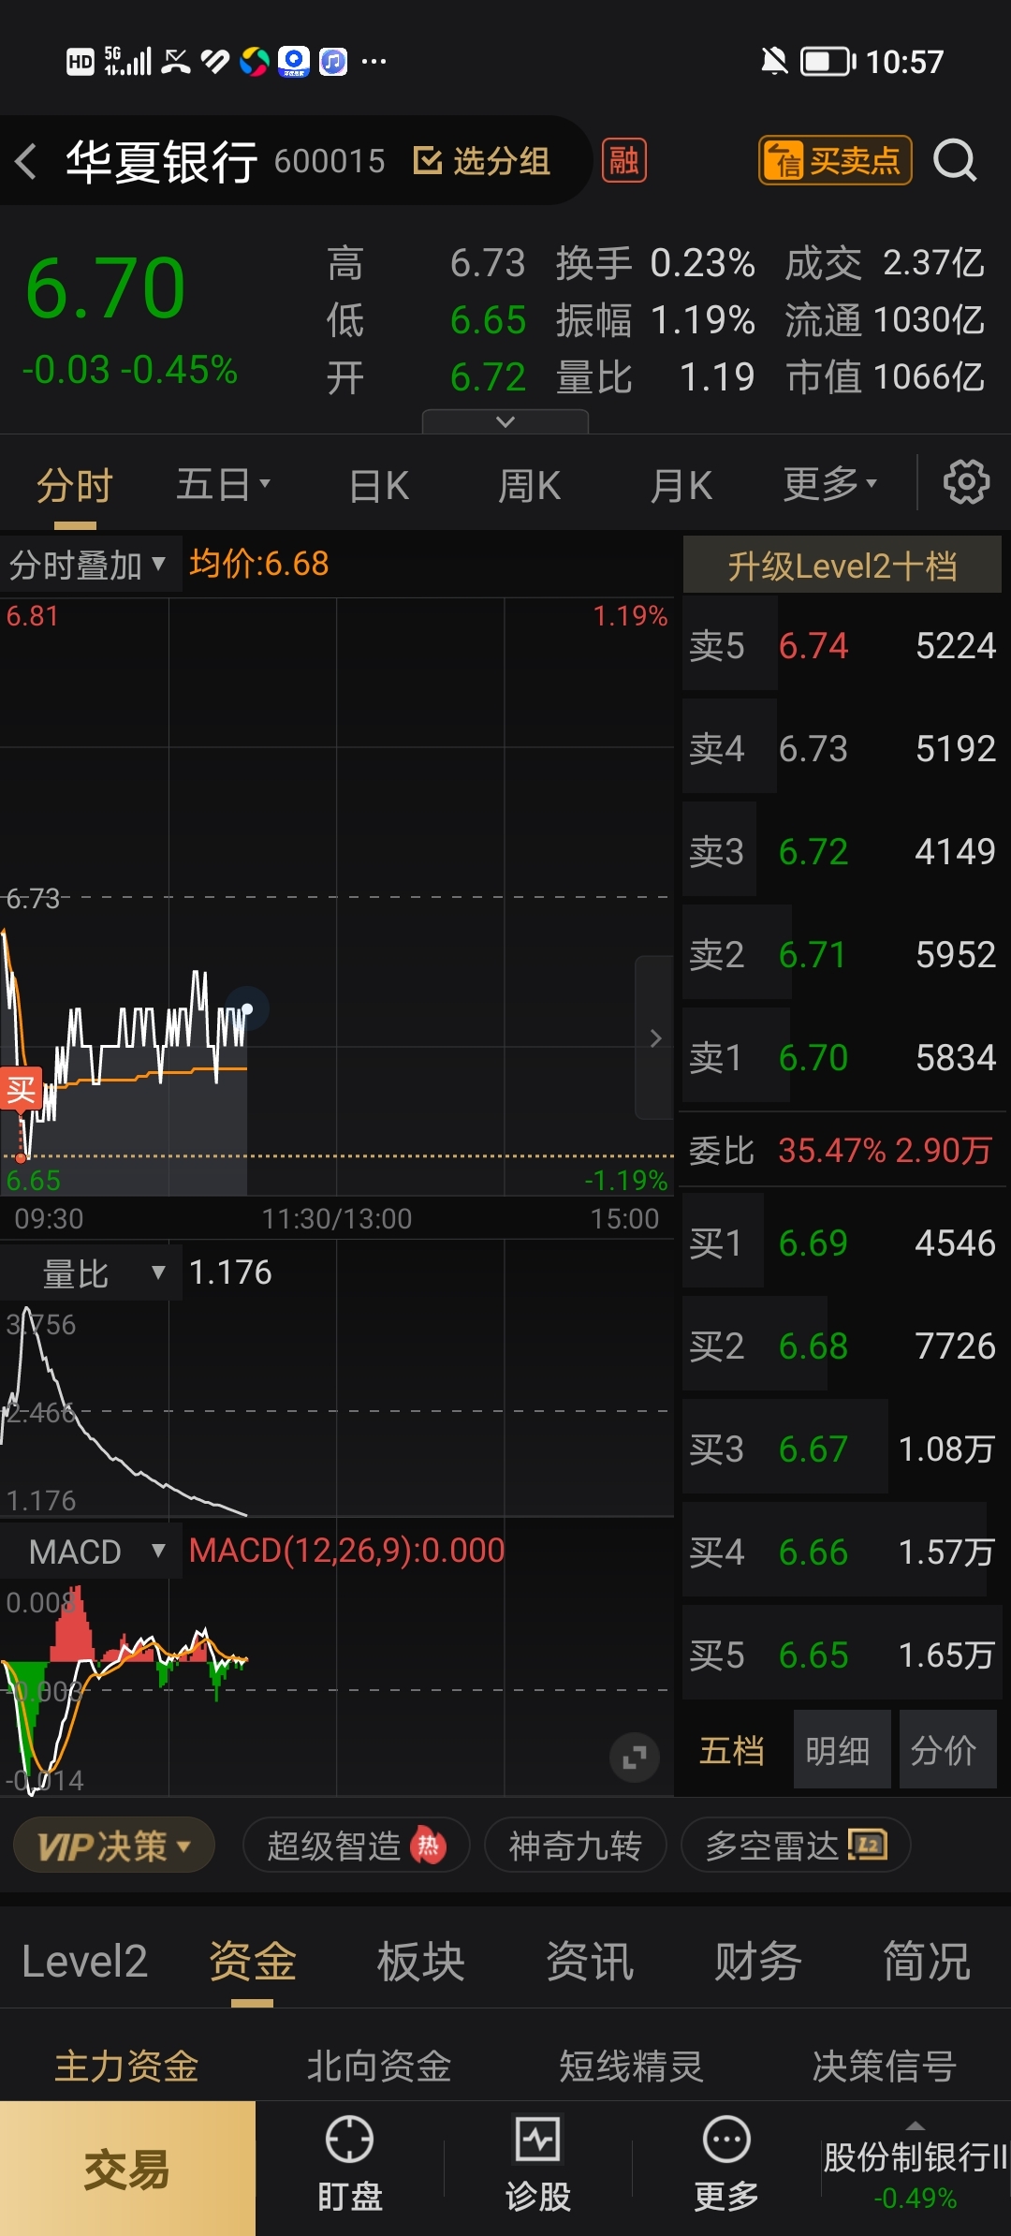Tap 卖1 row at 6.70
The image size is (1011, 2236).
point(842,1057)
